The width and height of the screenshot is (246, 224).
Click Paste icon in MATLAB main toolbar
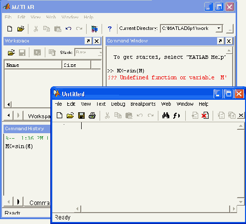coord(58,29)
